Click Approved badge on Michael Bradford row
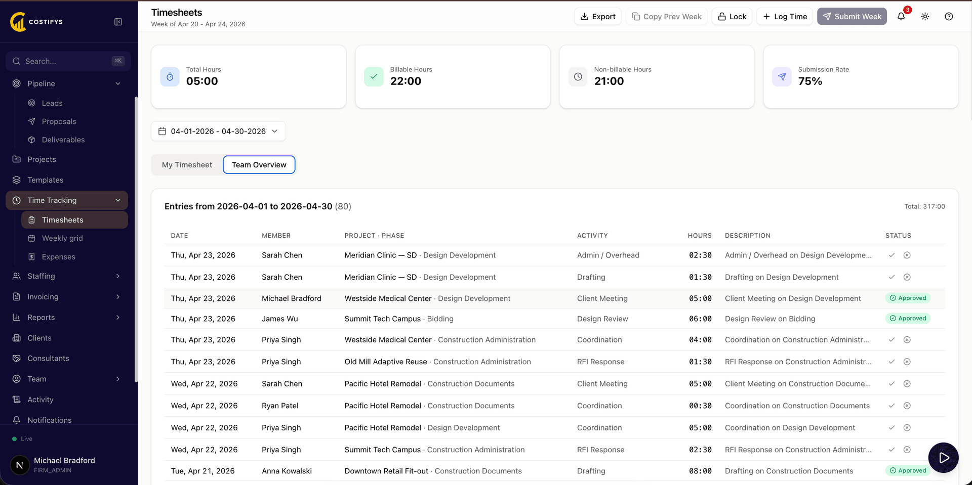Image resolution: width=972 pixels, height=485 pixels. click(908, 298)
